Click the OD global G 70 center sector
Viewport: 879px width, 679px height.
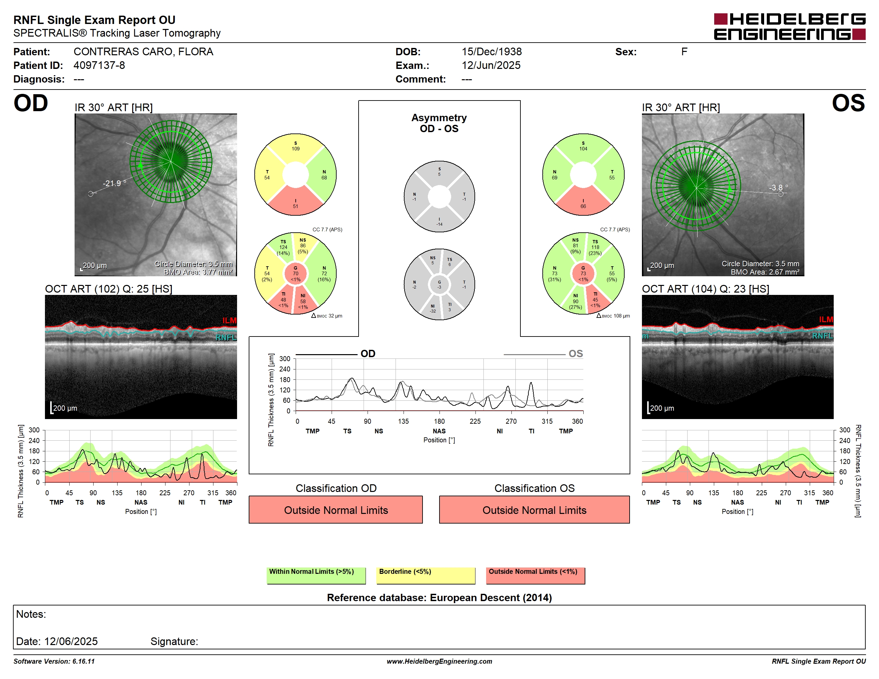tap(295, 274)
